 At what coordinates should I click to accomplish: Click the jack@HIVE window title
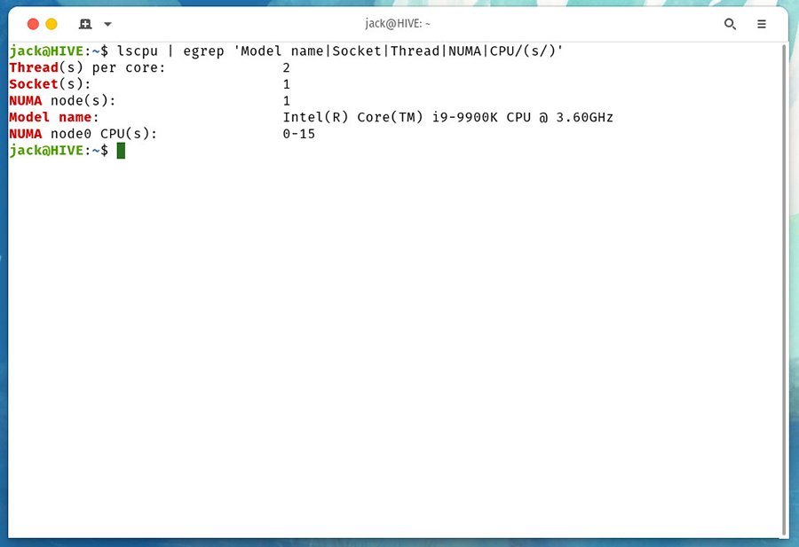tap(398, 24)
